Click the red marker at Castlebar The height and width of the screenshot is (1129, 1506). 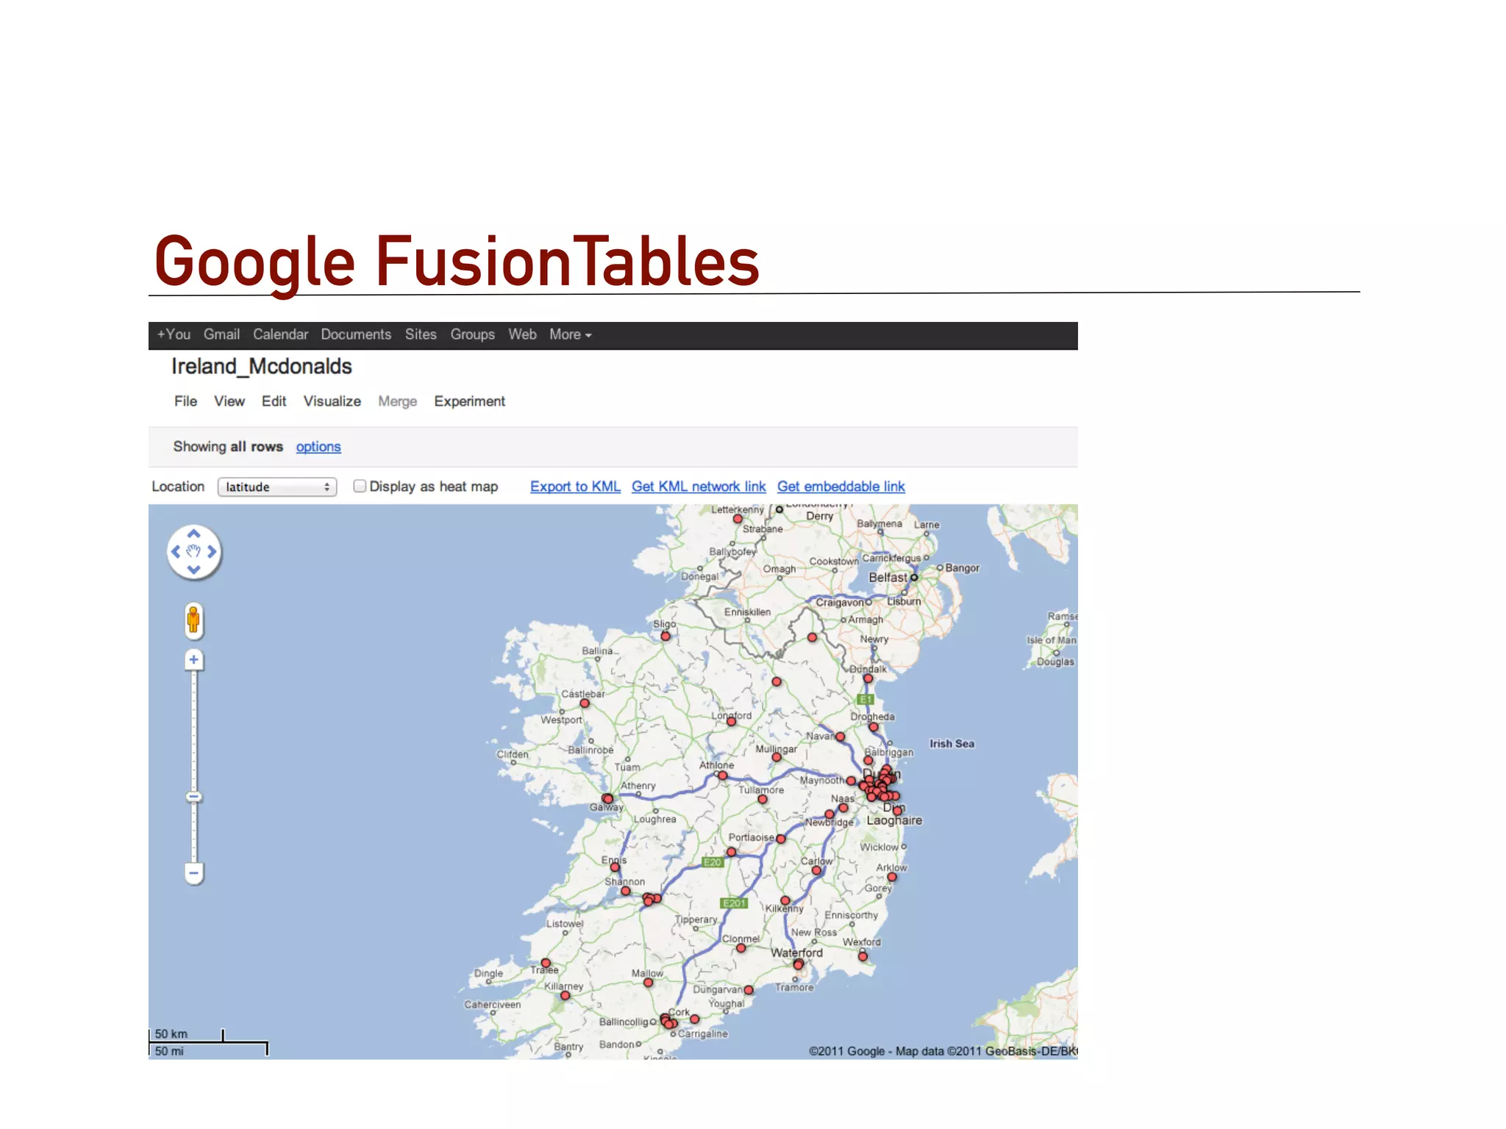coord(585,703)
